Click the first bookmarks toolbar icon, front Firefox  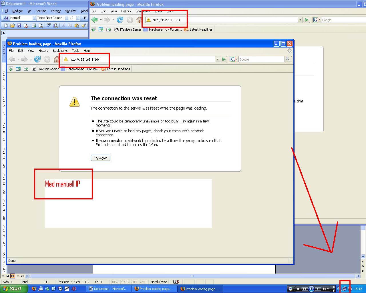pyautogui.click(x=11, y=69)
